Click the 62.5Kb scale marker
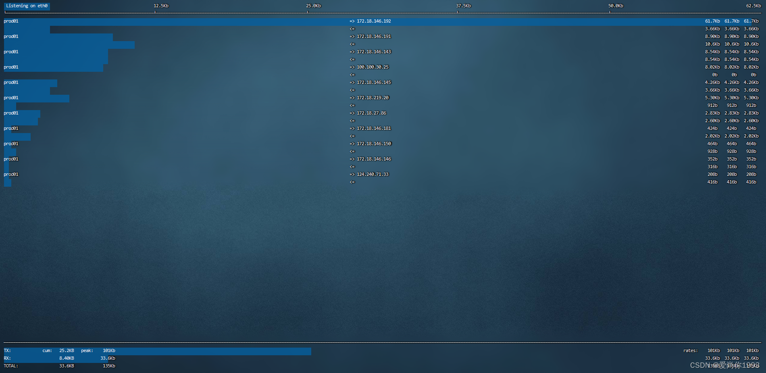Viewport: 766px width, 373px height. [754, 6]
